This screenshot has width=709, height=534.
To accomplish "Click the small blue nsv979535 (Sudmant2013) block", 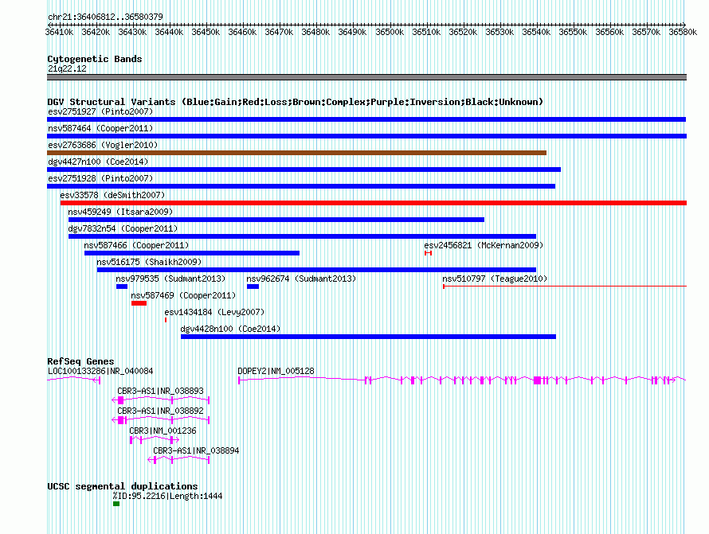I will pyautogui.click(x=122, y=286).
